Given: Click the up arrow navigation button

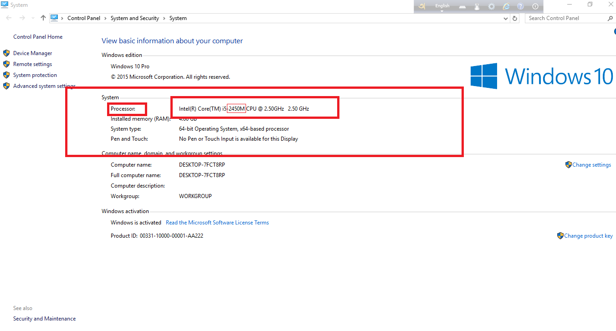Looking at the screenshot, I should pyautogui.click(x=43, y=18).
